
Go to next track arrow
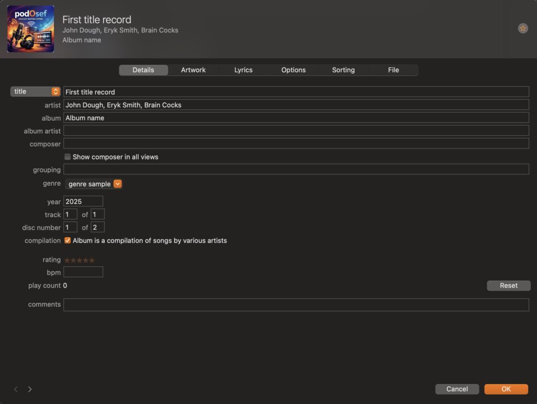30,389
